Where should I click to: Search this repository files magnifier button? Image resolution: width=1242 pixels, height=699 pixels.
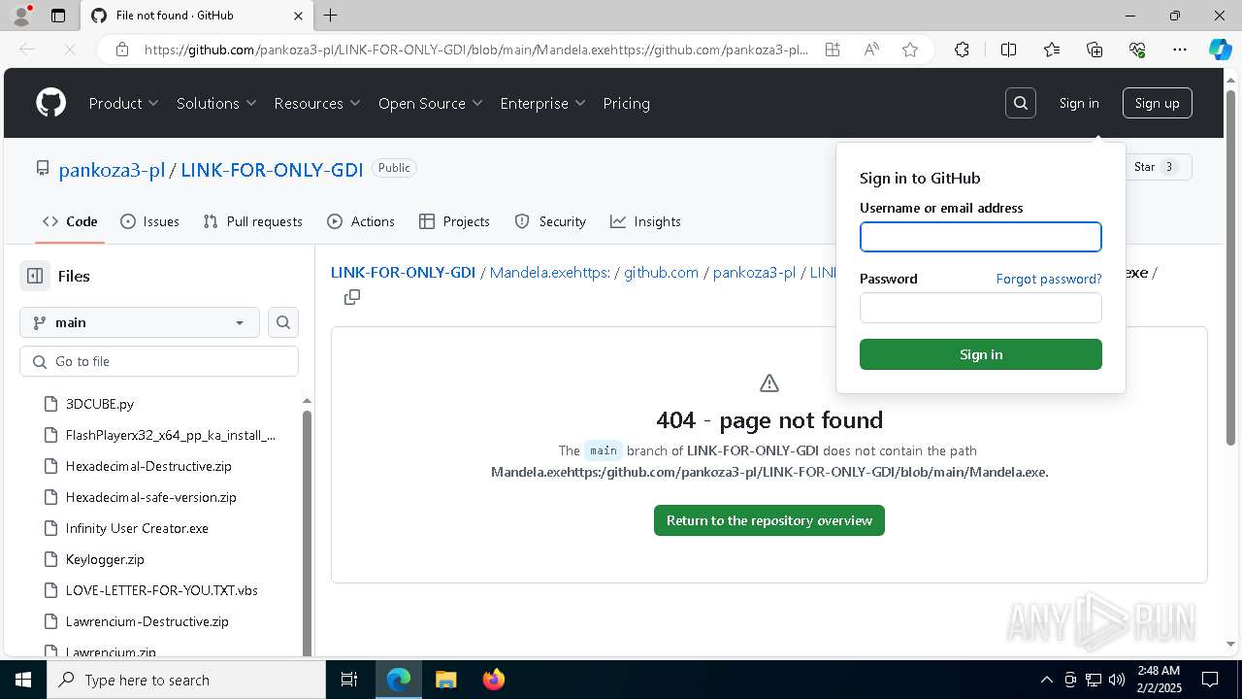pos(283,322)
